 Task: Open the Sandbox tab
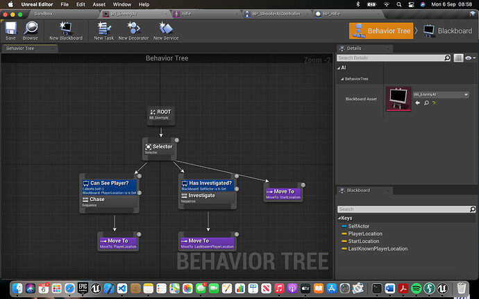tap(43, 14)
